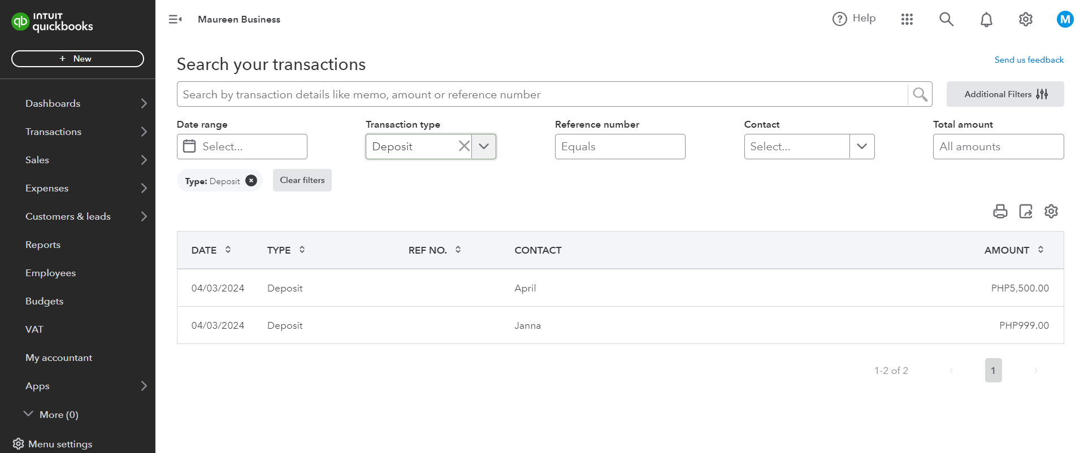Open the Send us feedback link
This screenshot has width=1084, height=453.
click(1029, 60)
